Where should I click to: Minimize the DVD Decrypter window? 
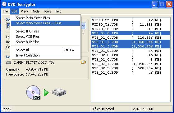click(155, 4)
